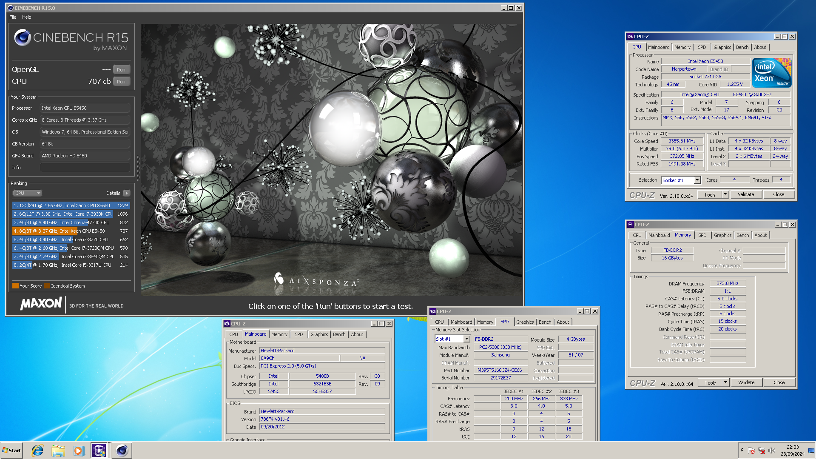Click the orange Your Score legend swatch
This screenshot has height=459, width=816.
(15, 286)
